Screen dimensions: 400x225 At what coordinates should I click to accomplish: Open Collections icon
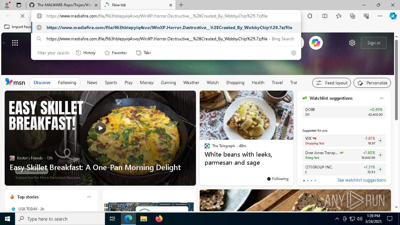click(x=352, y=16)
